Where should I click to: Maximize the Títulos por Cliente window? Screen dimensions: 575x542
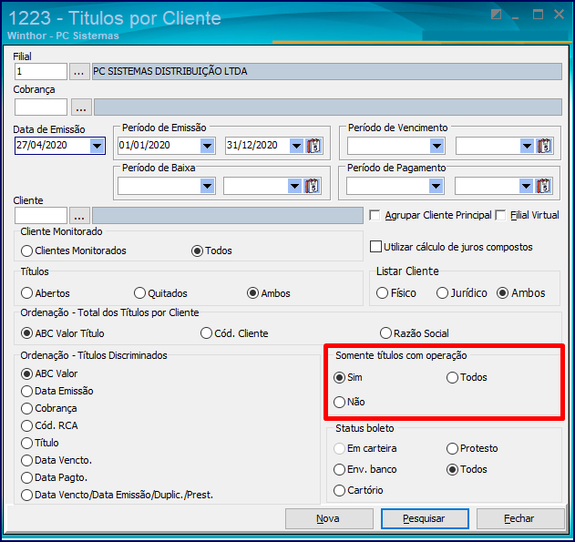click(538, 15)
